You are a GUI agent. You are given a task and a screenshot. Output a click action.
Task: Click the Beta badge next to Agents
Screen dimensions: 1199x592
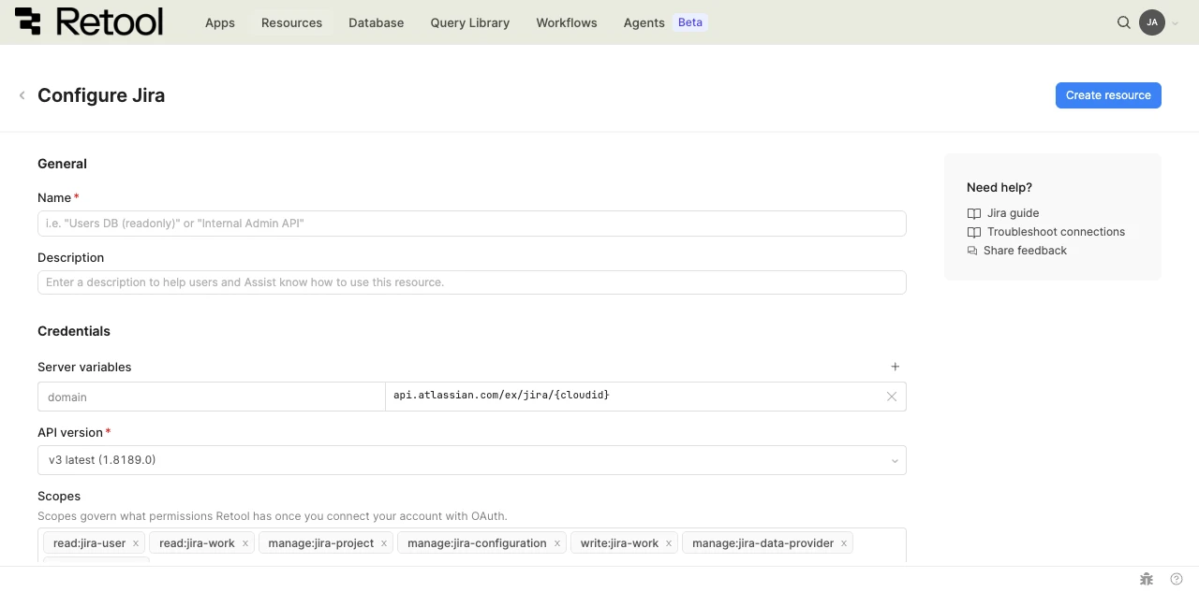coord(690,22)
